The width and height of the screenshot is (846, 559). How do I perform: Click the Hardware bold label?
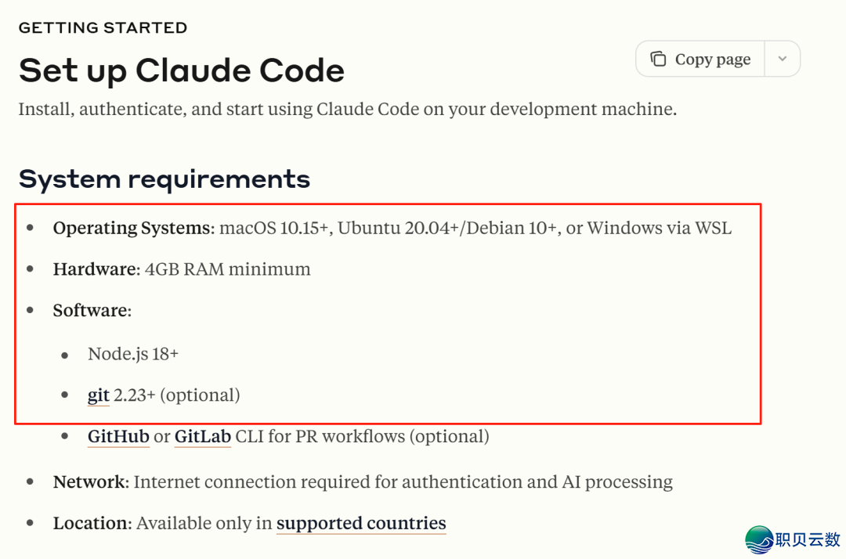95,269
